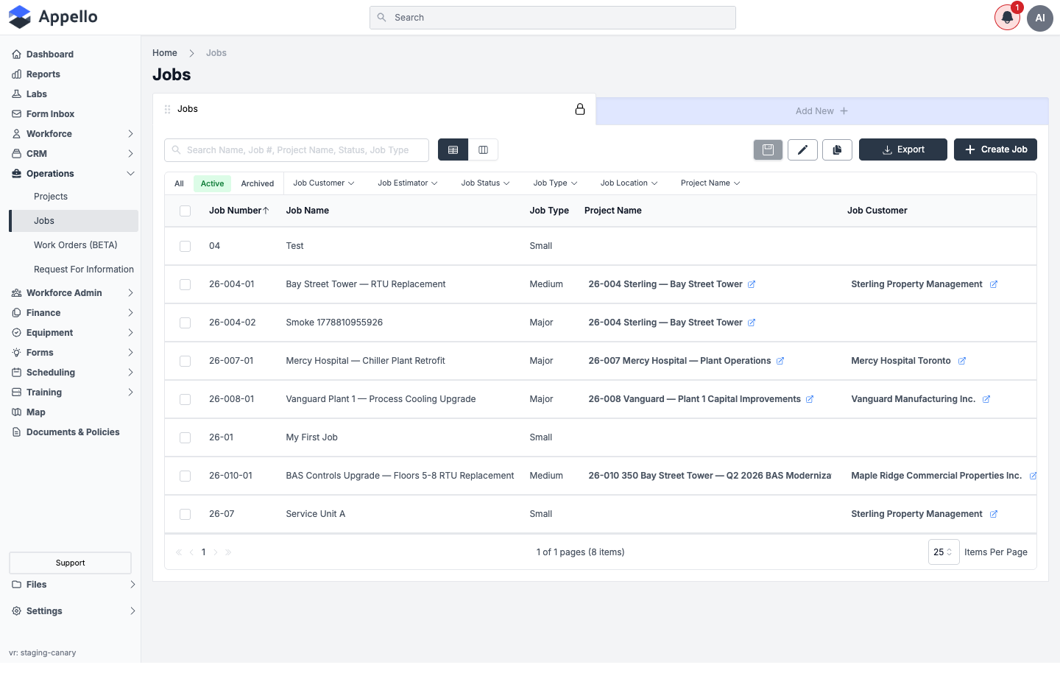Open the Job Status filter dropdown

pyautogui.click(x=485, y=183)
